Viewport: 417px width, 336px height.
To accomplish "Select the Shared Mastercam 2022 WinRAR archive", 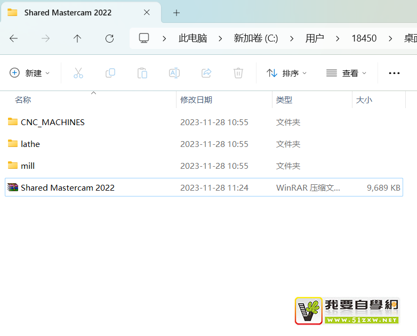I will coord(67,187).
